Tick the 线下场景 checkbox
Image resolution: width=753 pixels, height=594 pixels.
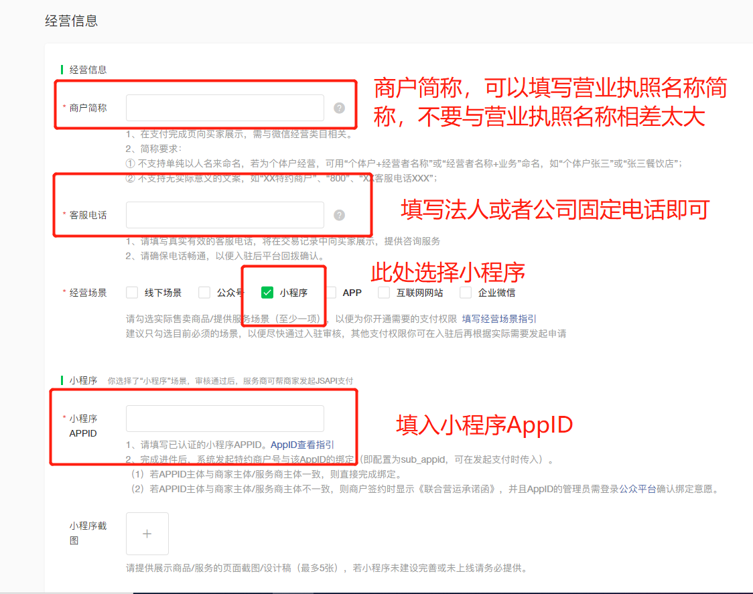point(132,293)
